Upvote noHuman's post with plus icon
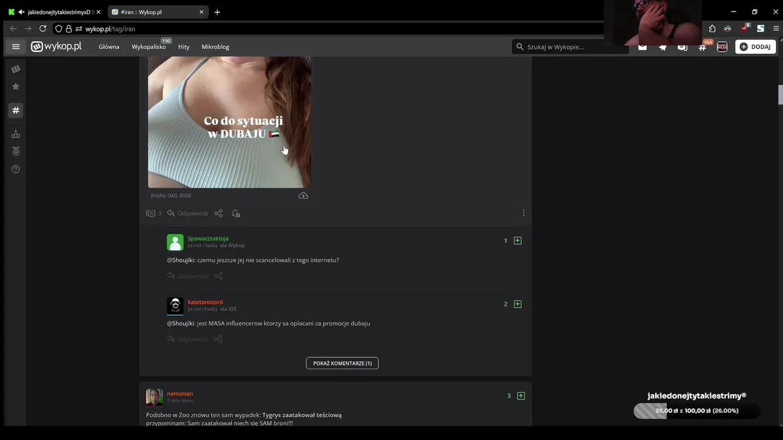783x440 pixels. point(521,396)
